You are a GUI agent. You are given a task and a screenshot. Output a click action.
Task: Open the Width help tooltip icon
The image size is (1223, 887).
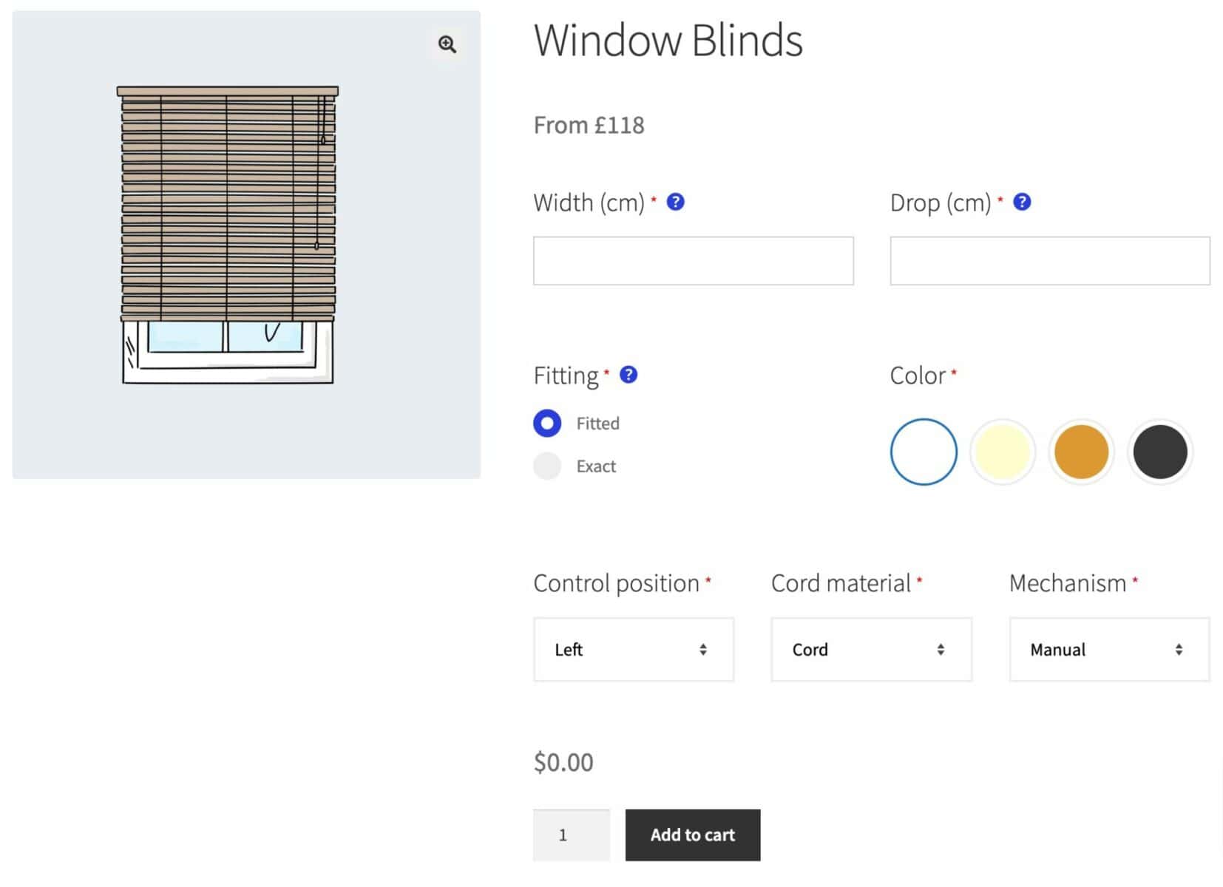point(675,202)
